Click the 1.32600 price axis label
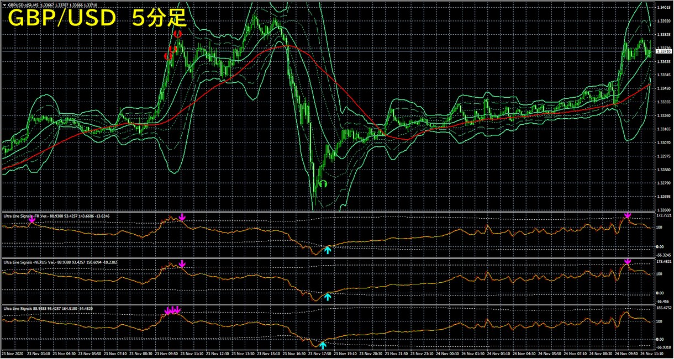Viewport: 674px width, 359px height. 664,210
